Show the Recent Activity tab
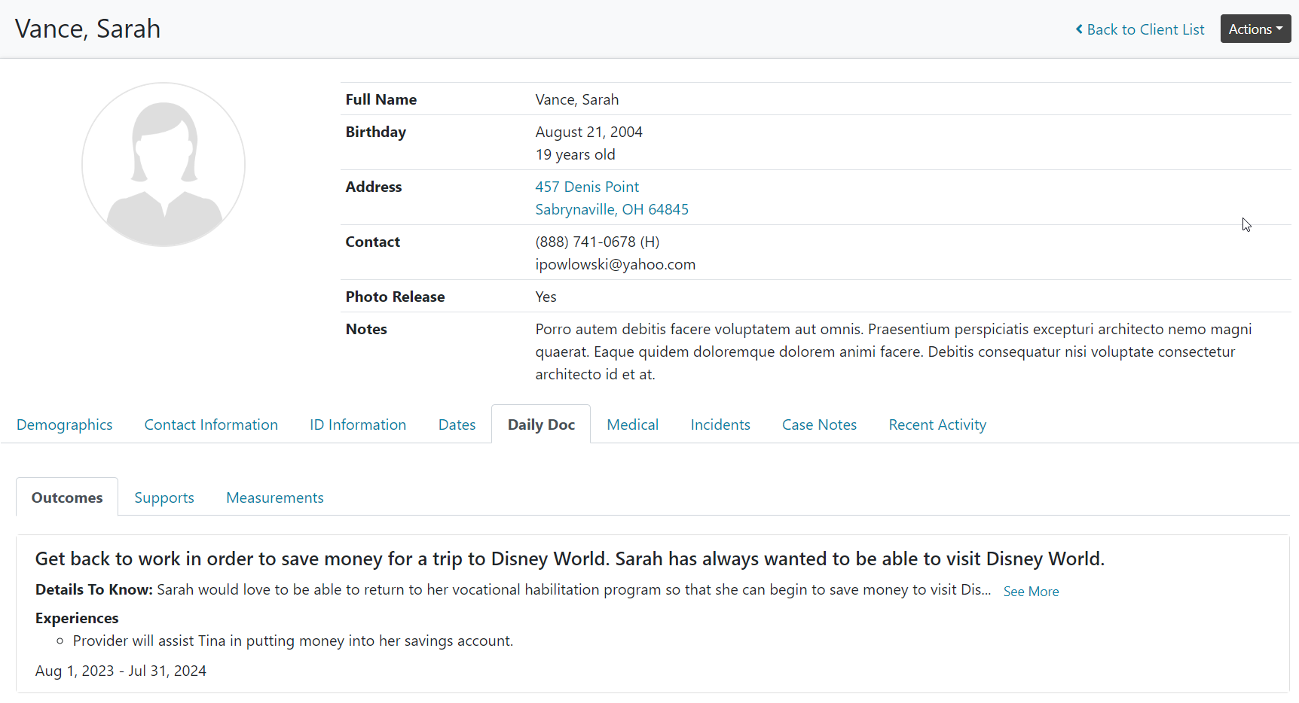 [x=937, y=425]
